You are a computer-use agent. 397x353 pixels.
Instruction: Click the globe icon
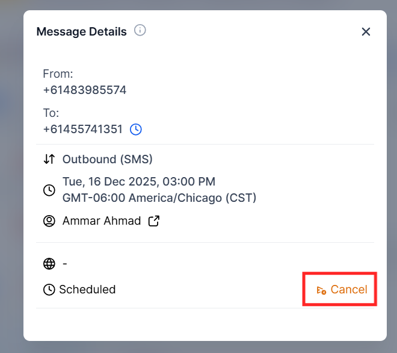(49, 264)
